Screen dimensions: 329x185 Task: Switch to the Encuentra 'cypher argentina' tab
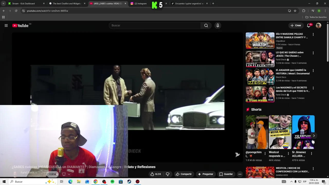189,4
